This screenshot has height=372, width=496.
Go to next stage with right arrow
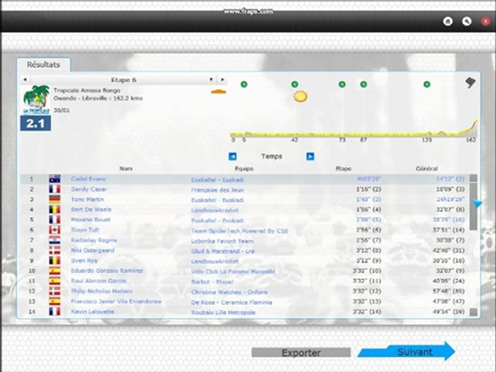click(222, 80)
